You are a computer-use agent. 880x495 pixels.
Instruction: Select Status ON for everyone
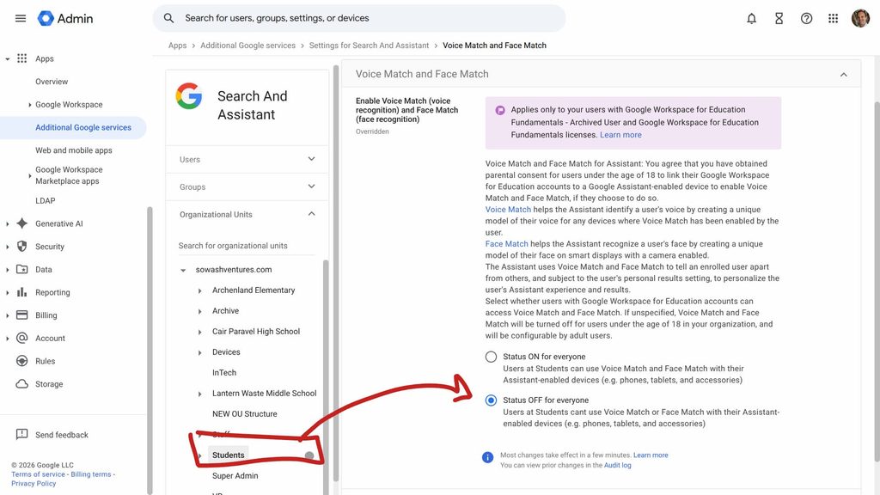pos(491,357)
